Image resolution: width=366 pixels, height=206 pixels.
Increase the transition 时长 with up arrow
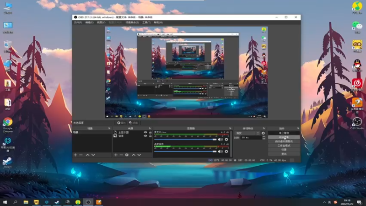point(264,136)
